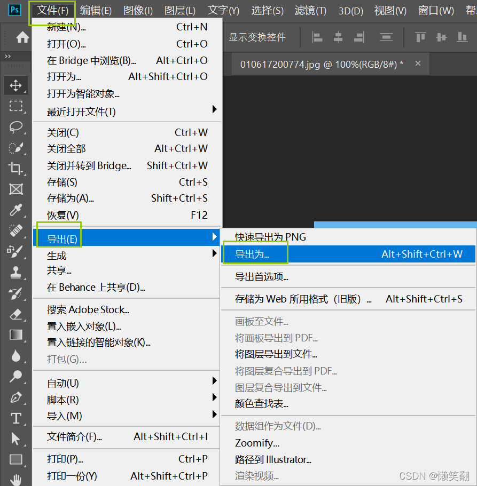
Task: Choose 存储为(A)... menu entry
Action: pos(127,198)
